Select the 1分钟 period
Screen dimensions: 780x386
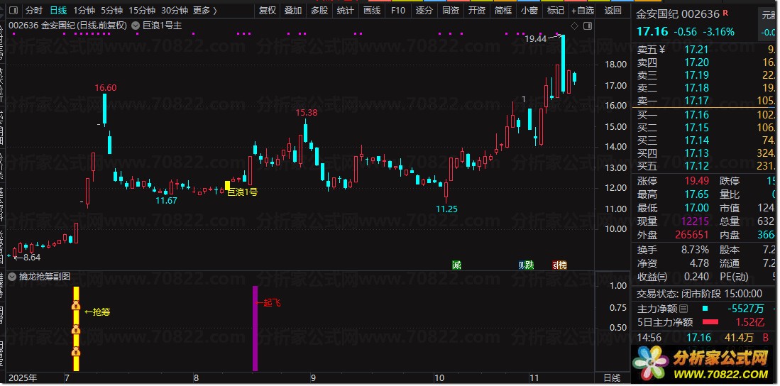(x=84, y=11)
